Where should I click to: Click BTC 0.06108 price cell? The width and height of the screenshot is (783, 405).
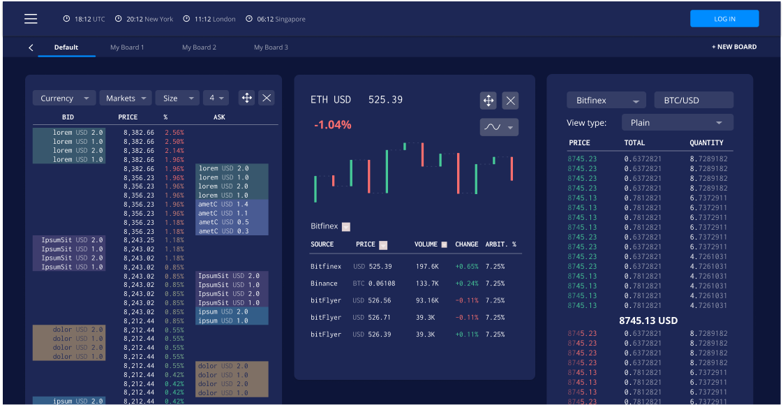[x=374, y=283]
